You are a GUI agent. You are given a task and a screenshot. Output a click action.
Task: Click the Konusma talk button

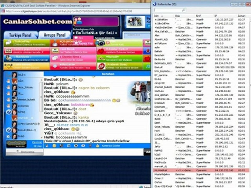(25, 152)
